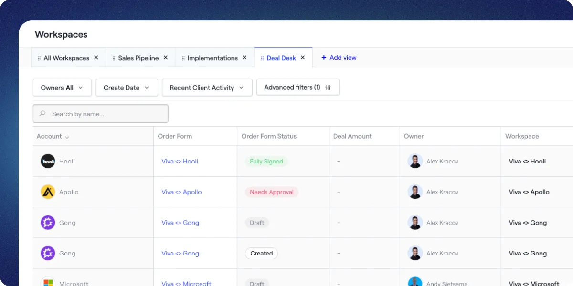Open the Viva <> Gong link in the Created row
This screenshot has height=286, width=573.
pyautogui.click(x=180, y=253)
